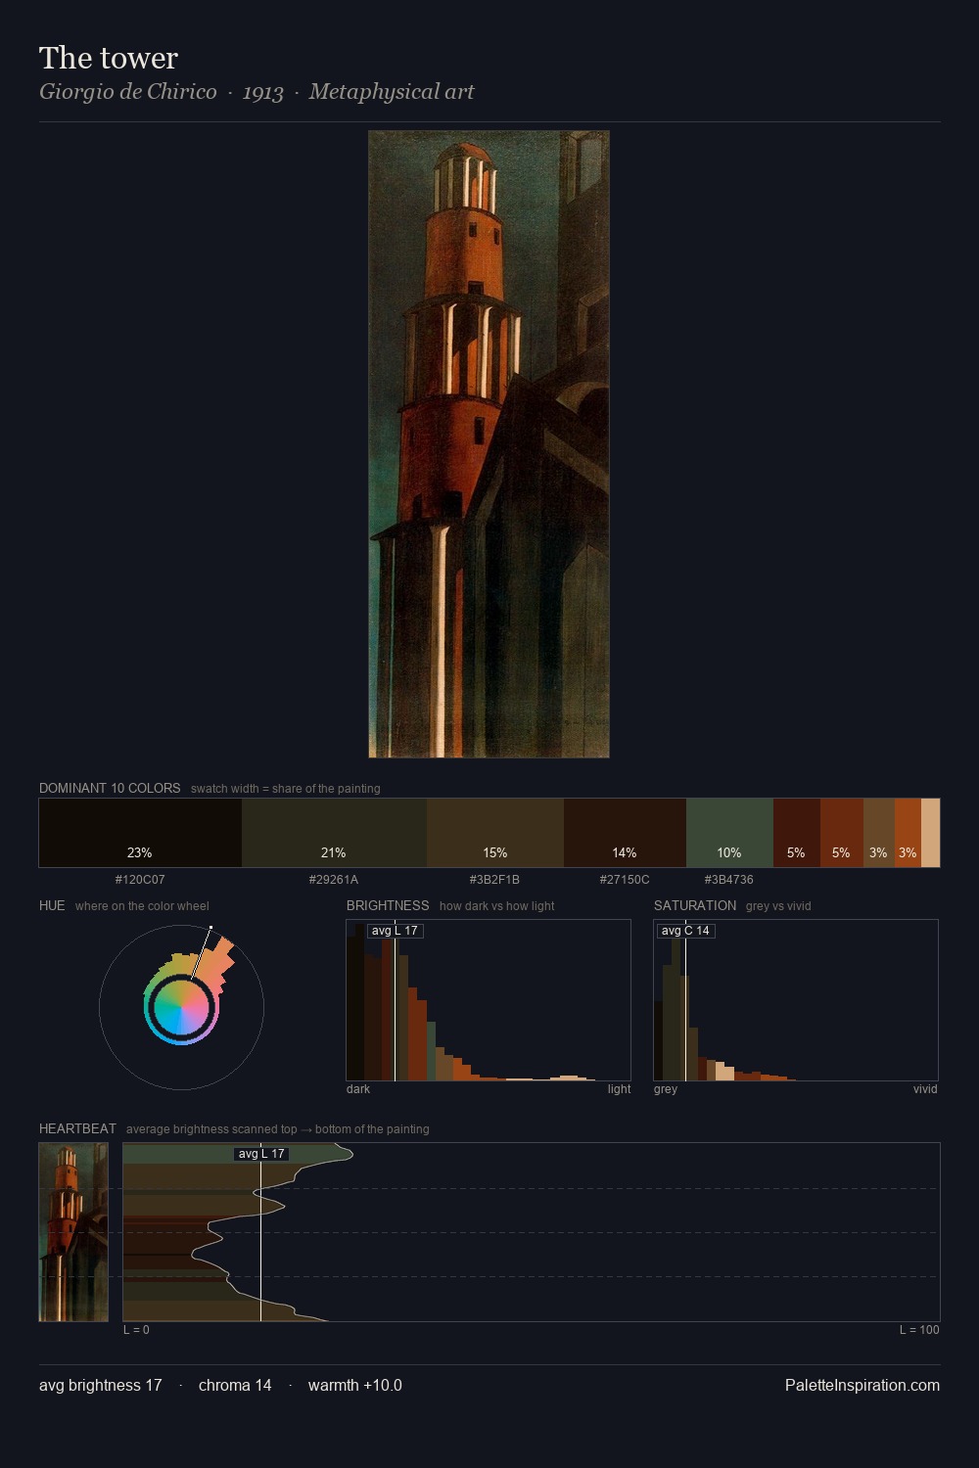This screenshot has width=979, height=1468.
Task: Click 'avg L 17' label in Heartbeat graph
Action: 260,1154
